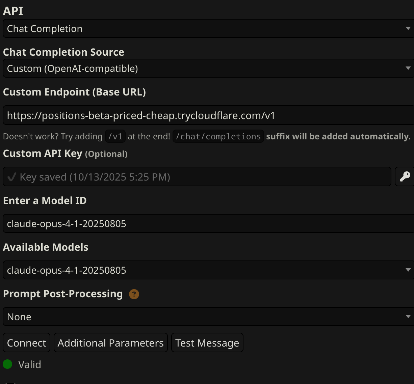The height and width of the screenshot is (384, 414).
Task: Open the API dropdown showing Chat Completion
Action: pos(207,29)
